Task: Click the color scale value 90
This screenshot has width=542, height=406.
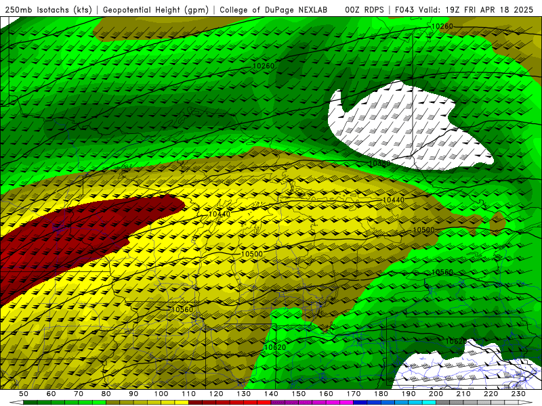Action: tap(133, 394)
